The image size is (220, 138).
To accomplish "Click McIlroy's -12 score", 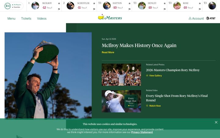I will click(x=44, y=8).
